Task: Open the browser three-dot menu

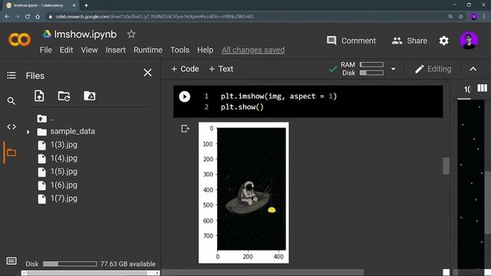Action: tap(485, 17)
